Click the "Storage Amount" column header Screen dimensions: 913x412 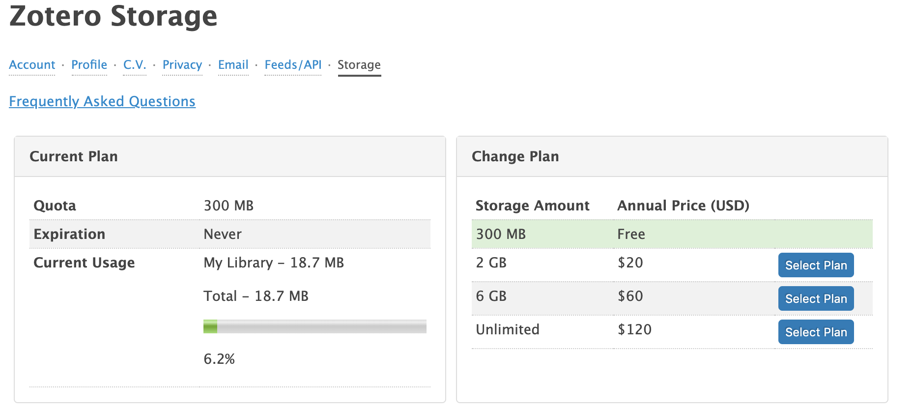532,206
